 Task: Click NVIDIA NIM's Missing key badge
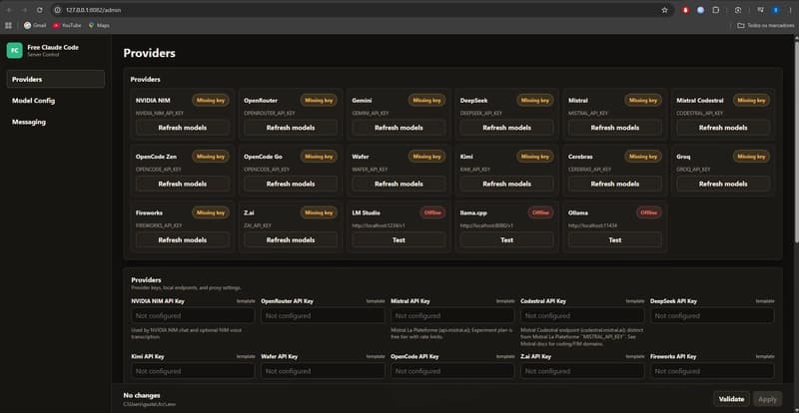(211, 101)
